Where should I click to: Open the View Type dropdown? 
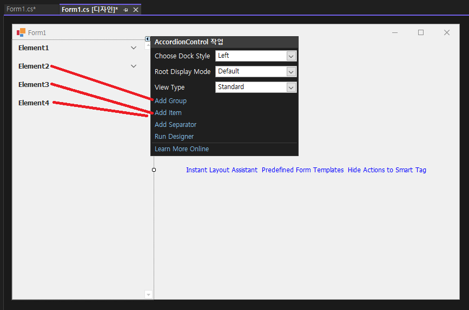291,87
